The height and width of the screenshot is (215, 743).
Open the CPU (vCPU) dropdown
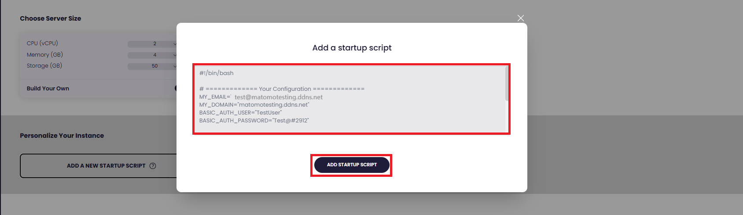click(x=152, y=44)
